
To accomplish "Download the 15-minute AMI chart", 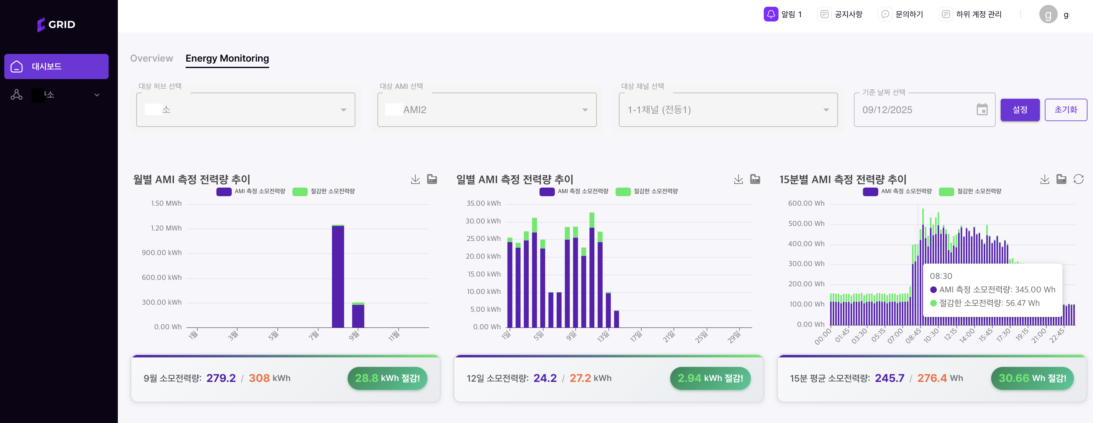I will tap(1045, 179).
